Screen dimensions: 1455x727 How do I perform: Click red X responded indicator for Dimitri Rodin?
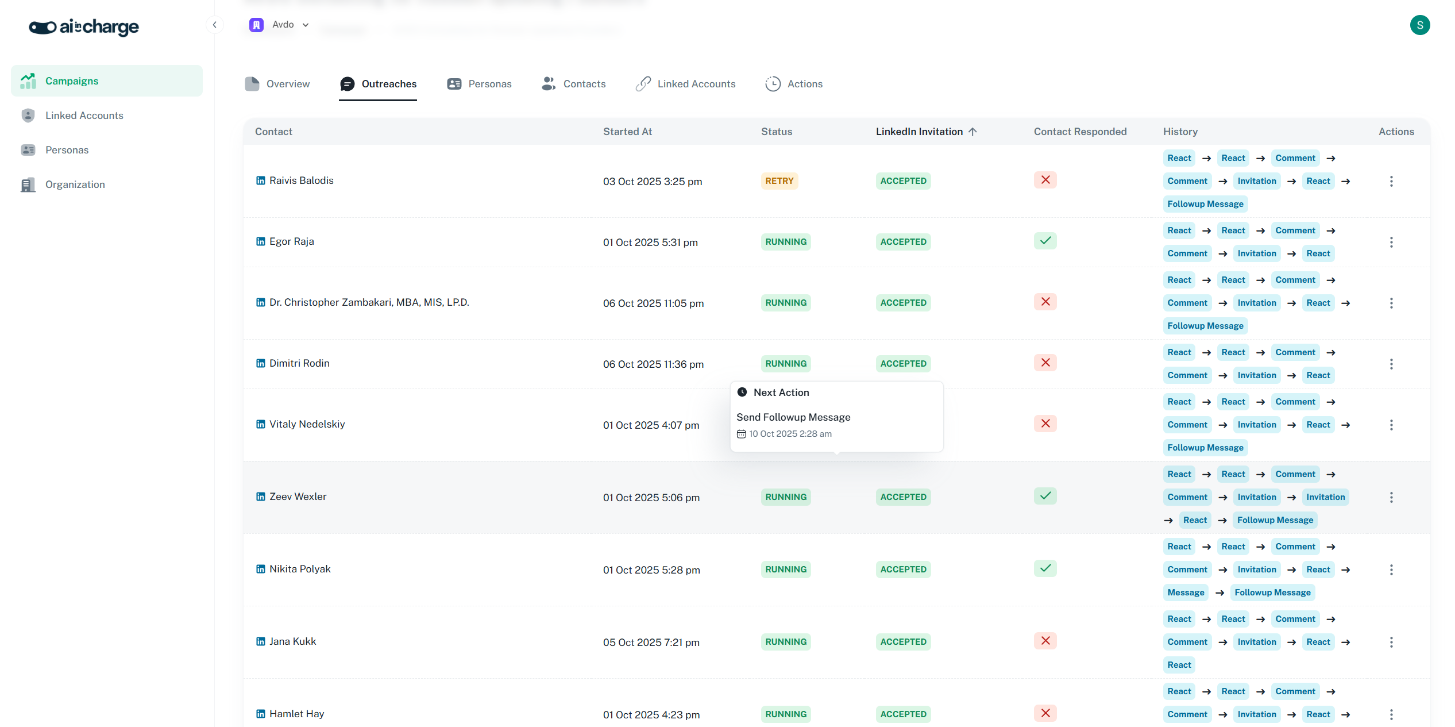coord(1045,363)
